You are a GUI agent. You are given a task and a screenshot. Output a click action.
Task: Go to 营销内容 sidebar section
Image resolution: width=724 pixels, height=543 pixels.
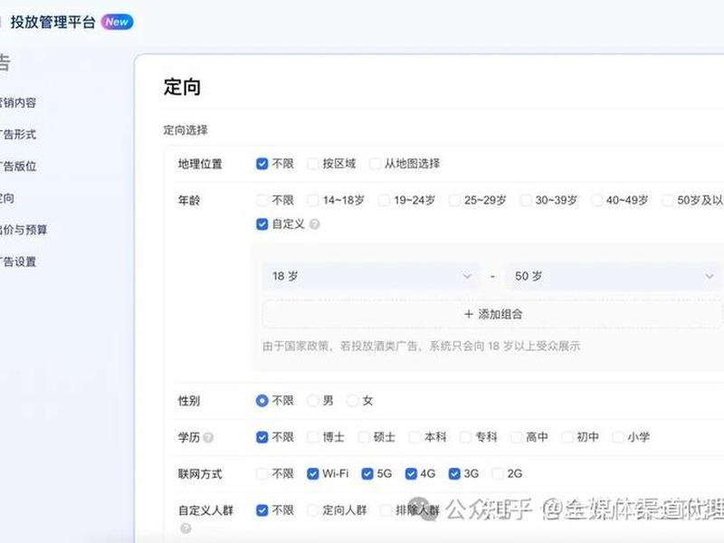click(x=17, y=102)
